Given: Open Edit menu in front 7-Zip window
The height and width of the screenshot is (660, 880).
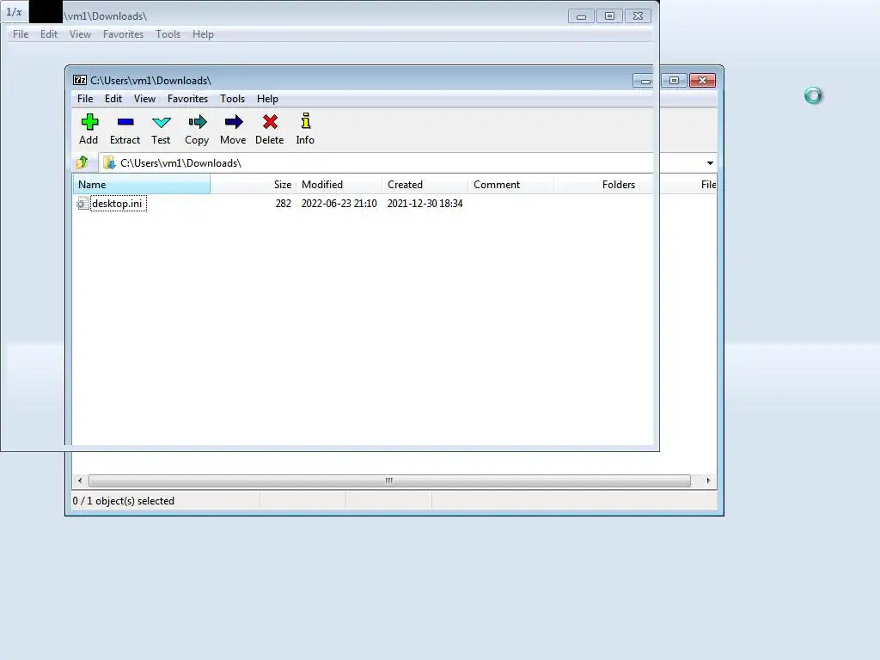Looking at the screenshot, I should coord(113,99).
